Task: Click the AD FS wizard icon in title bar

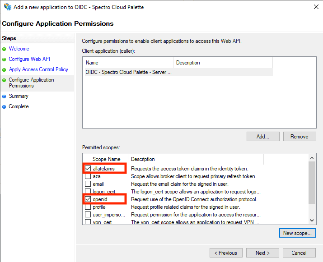Action: tap(8, 7)
